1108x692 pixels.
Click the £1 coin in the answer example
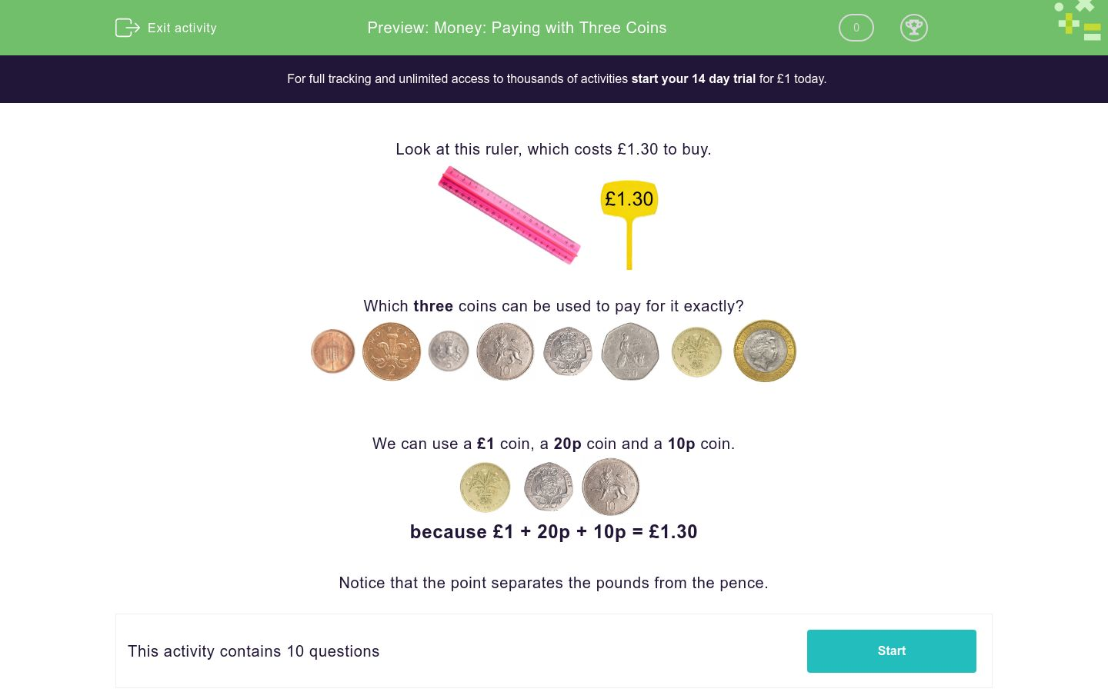(485, 487)
